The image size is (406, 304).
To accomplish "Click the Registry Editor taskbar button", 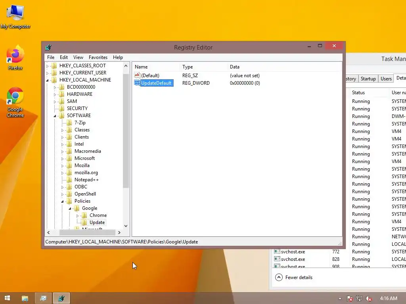I will pyautogui.click(x=61, y=298).
